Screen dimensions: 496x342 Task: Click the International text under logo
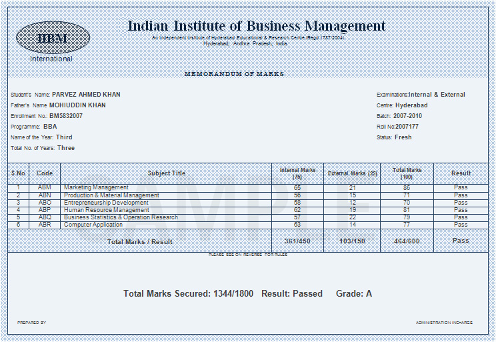[51, 59]
